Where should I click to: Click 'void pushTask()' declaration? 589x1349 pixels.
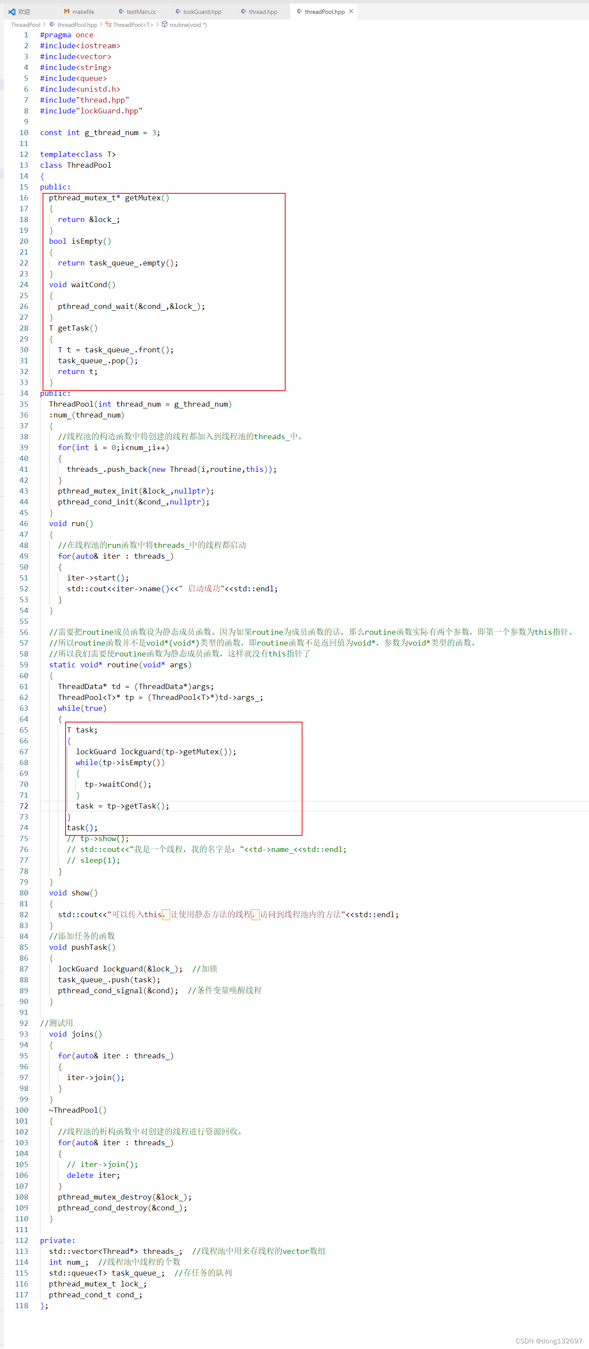pyautogui.click(x=82, y=947)
